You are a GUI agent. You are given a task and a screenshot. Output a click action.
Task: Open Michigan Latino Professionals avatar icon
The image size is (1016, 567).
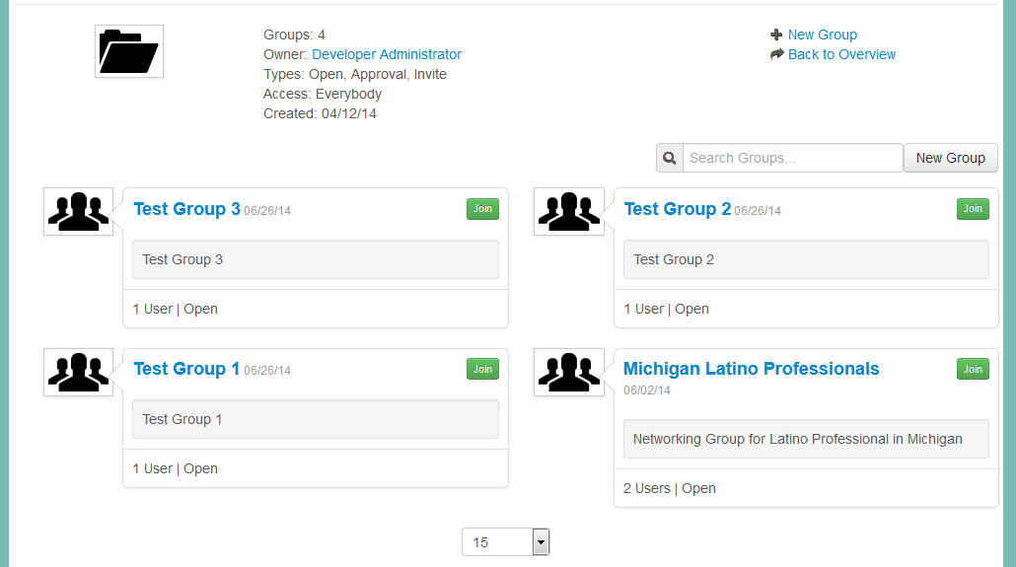click(x=569, y=372)
